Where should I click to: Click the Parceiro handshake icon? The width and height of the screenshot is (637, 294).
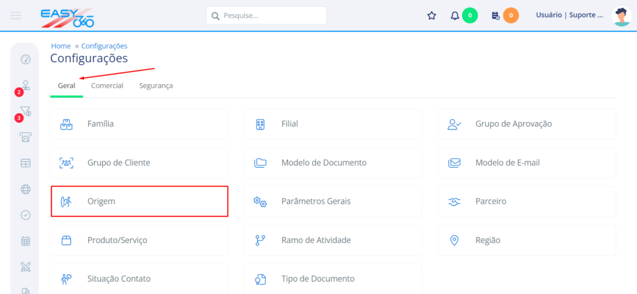[x=454, y=202]
